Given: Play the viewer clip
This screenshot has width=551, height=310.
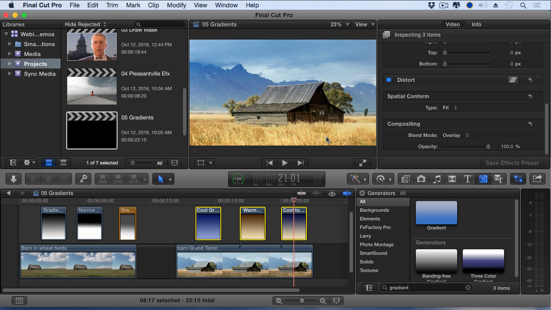Looking at the screenshot, I should [x=285, y=163].
